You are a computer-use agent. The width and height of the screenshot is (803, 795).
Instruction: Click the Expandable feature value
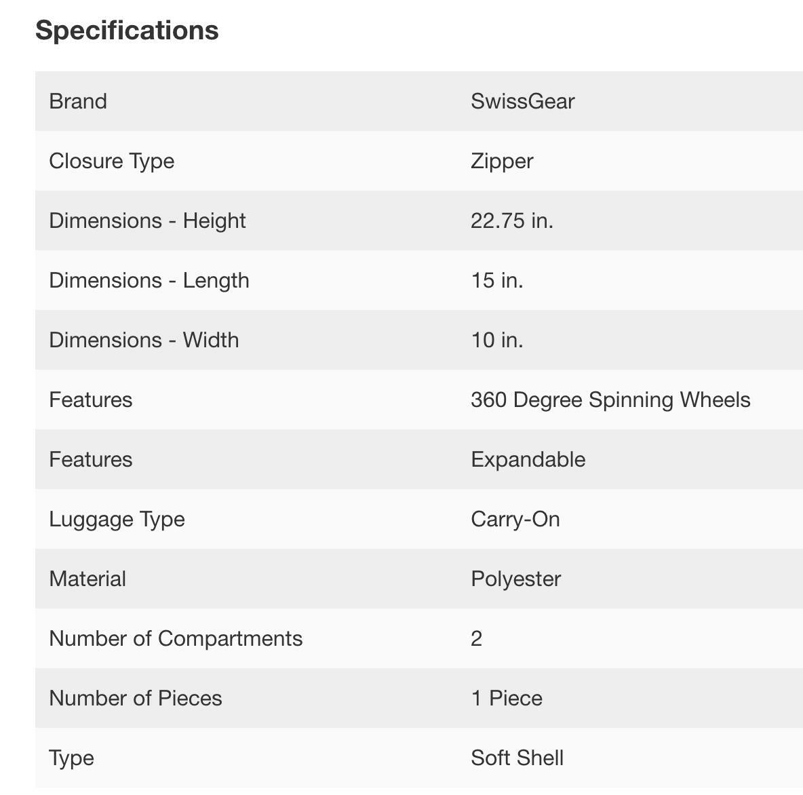coord(528,459)
